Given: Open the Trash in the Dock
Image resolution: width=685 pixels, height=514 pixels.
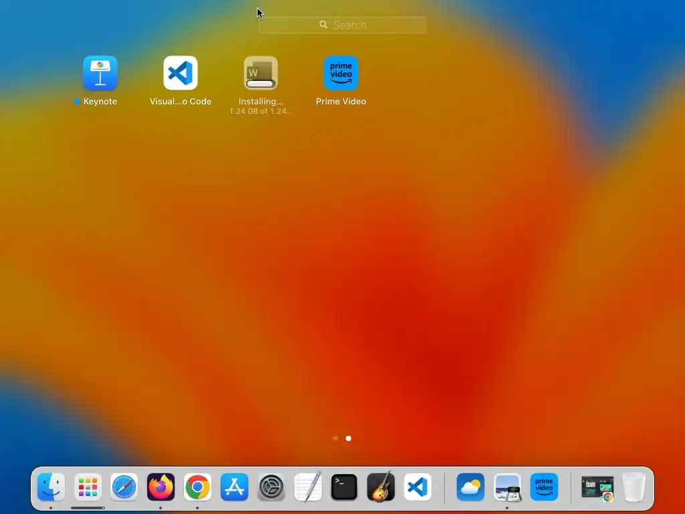Looking at the screenshot, I should (x=633, y=487).
